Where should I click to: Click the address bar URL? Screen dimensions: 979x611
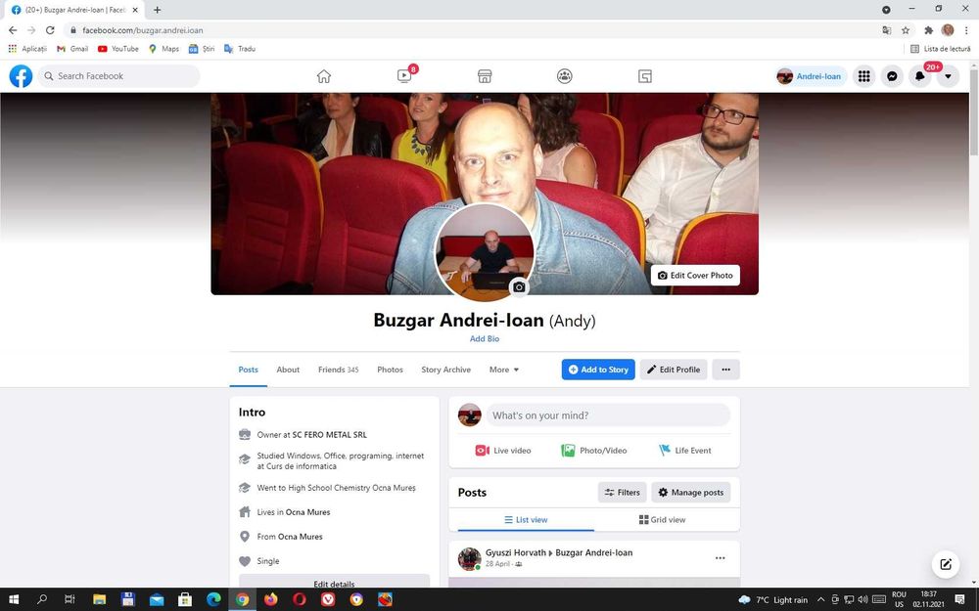(142, 30)
